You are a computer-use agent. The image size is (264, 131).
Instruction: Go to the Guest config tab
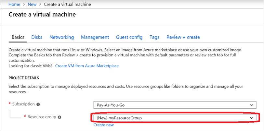point(129,37)
